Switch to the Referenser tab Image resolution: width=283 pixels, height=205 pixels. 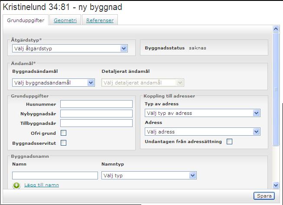(100, 20)
